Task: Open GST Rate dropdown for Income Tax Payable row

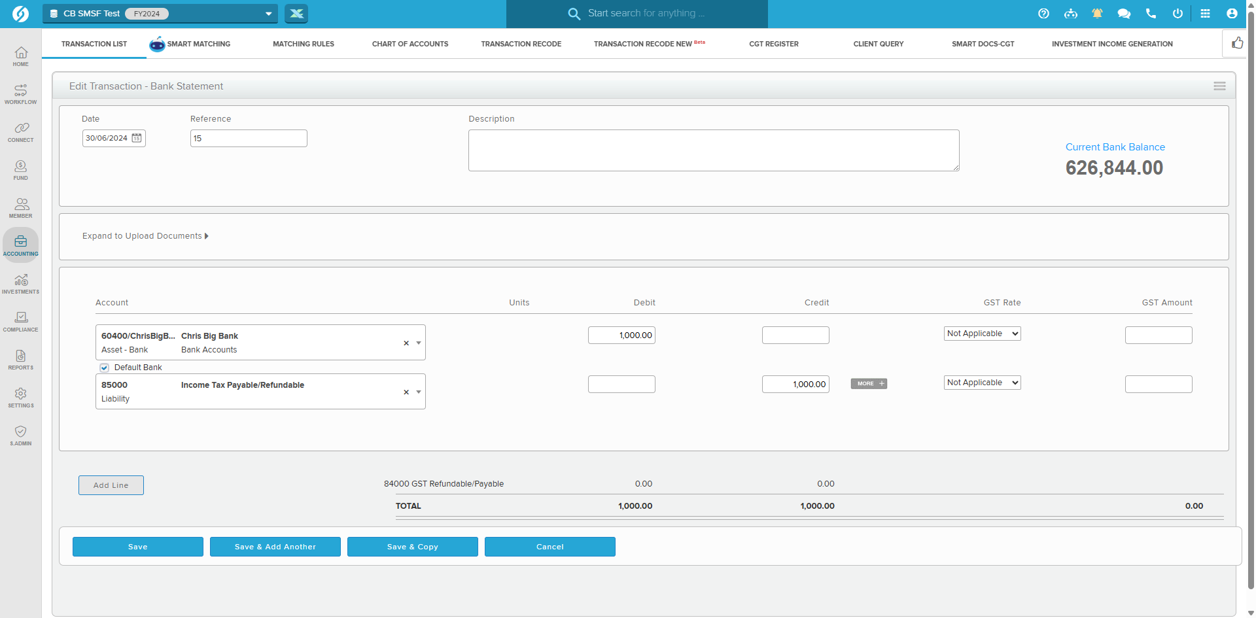Action: [x=982, y=383]
